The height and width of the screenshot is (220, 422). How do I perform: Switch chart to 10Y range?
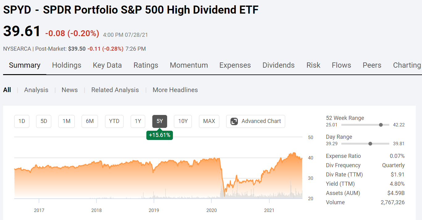tap(183, 121)
